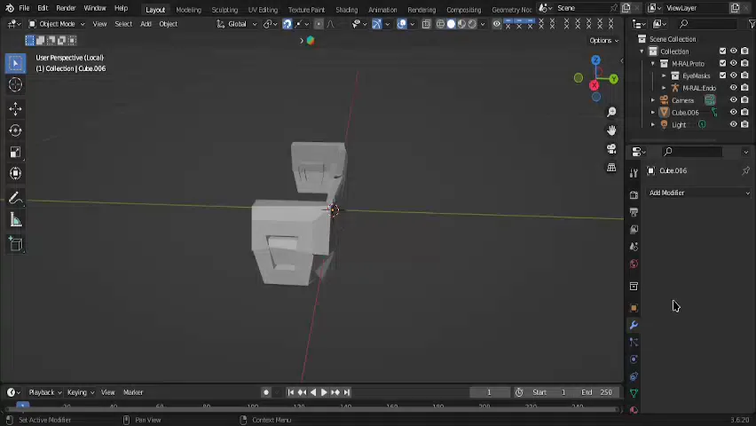Select the Move tool

[x=15, y=108]
